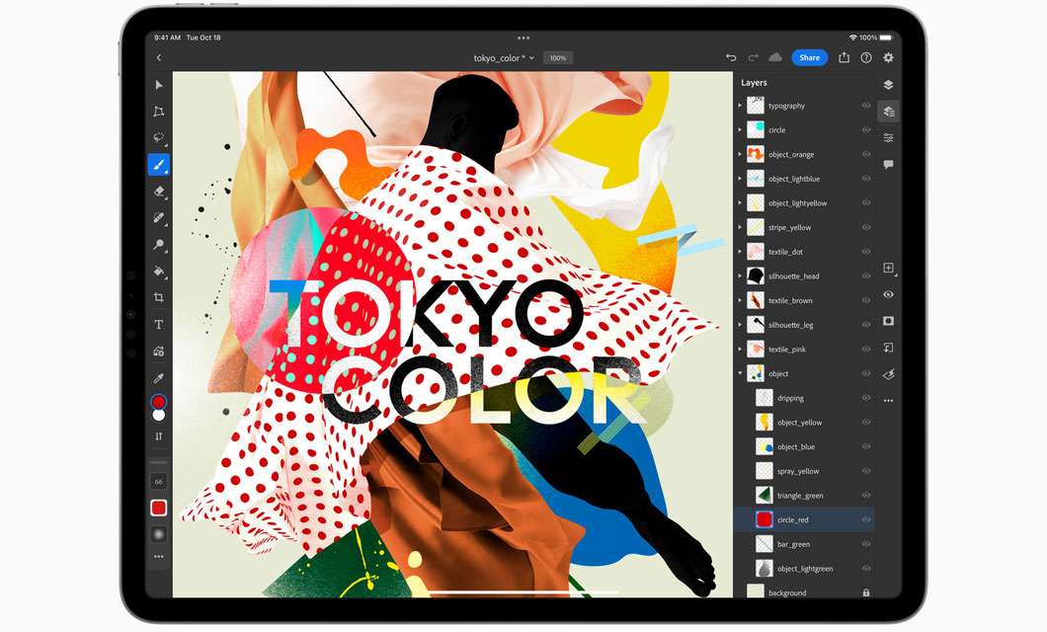Select the background layer
The height and width of the screenshot is (632, 1047).
pyautogui.click(x=787, y=592)
